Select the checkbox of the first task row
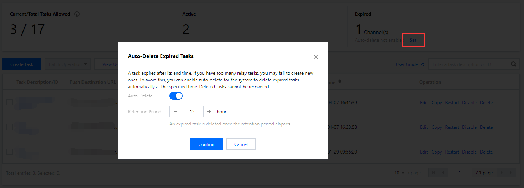The height and width of the screenshot is (188, 524). pyautogui.click(x=10, y=103)
